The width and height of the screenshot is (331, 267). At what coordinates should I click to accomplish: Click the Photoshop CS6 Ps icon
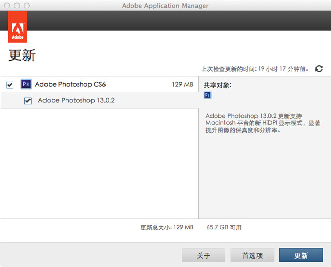(x=26, y=84)
